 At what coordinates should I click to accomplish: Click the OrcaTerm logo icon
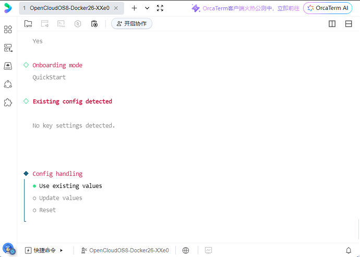8,8
